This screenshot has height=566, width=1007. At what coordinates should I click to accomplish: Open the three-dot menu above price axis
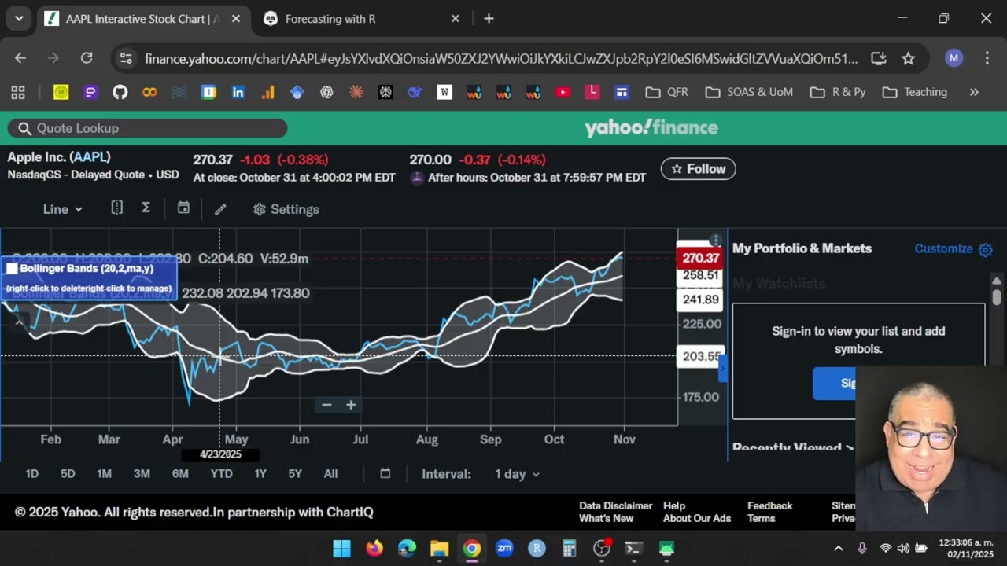point(715,240)
